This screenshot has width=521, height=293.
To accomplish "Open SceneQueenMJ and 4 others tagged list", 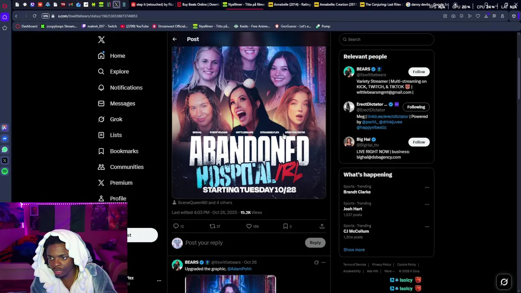I will [x=205, y=203].
